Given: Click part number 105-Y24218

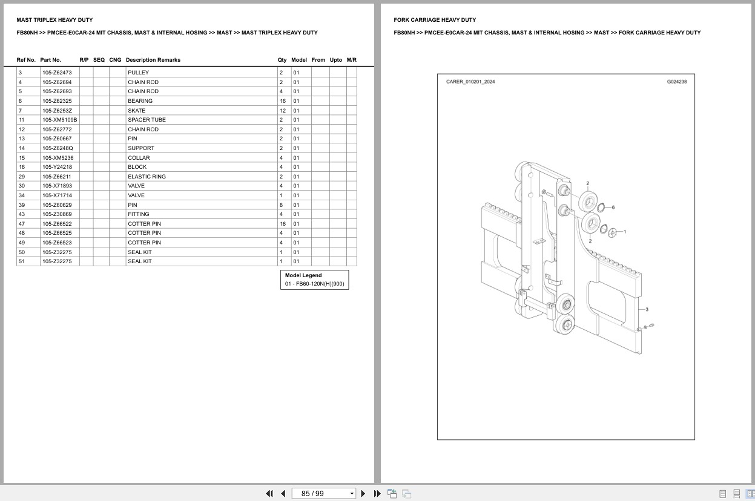Looking at the screenshot, I should pos(57,167).
